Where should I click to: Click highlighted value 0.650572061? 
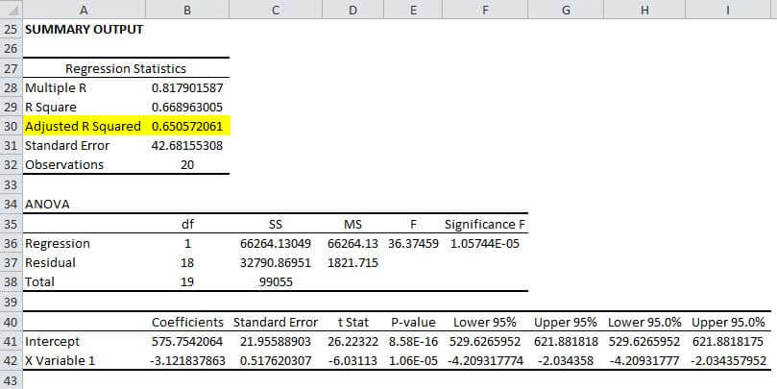click(x=187, y=127)
